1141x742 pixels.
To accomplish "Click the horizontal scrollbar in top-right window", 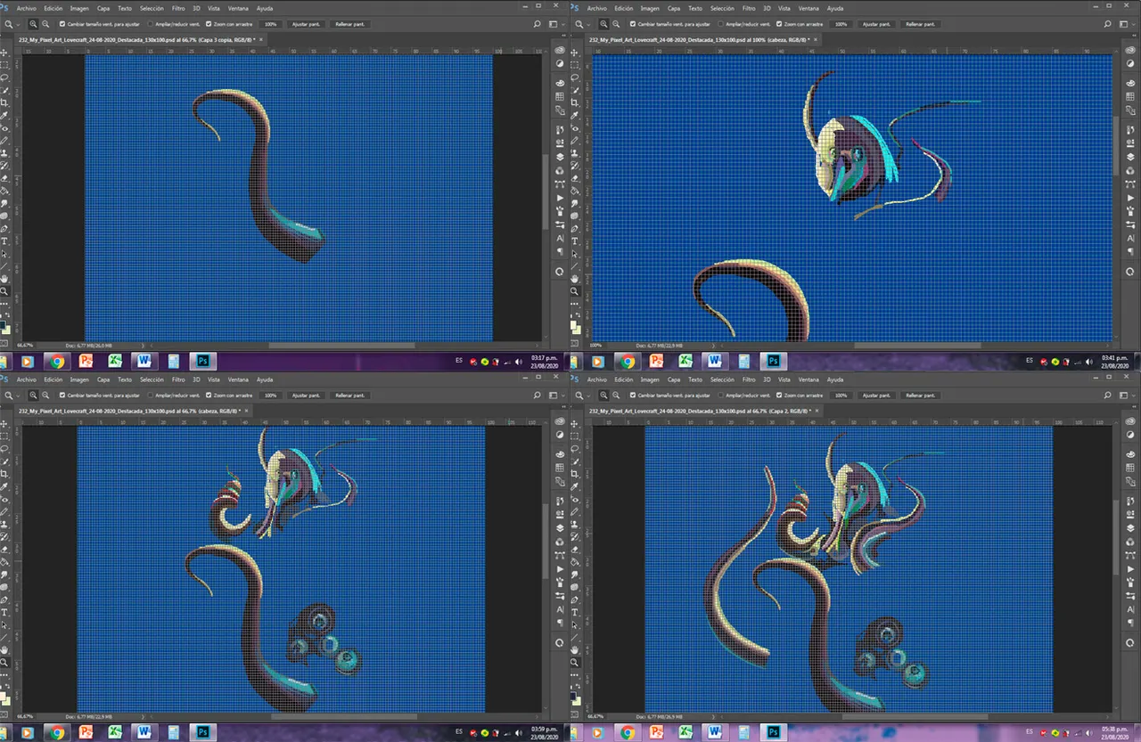I will click(x=917, y=346).
